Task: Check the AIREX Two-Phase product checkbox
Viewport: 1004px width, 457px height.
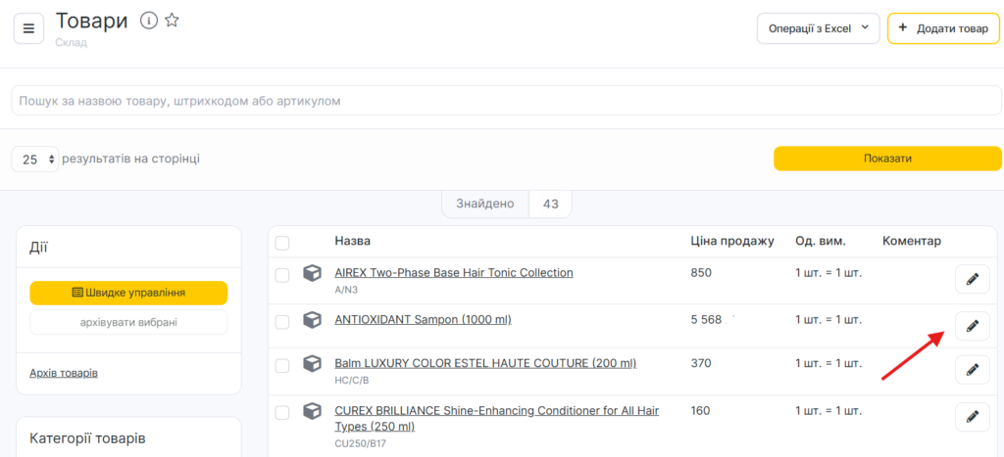Action: pyautogui.click(x=282, y=275)
